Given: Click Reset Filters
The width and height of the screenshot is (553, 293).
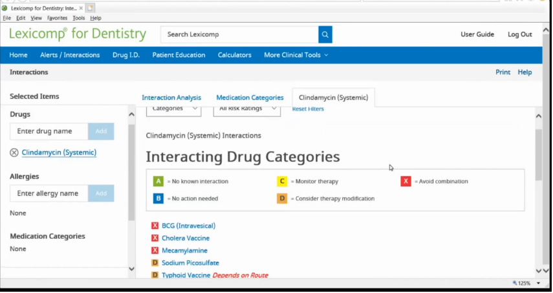Looking at the screenshot, I should (x=308, y=109).
